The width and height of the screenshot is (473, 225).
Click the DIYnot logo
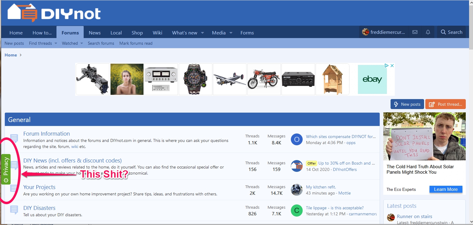tap(54, 13)
